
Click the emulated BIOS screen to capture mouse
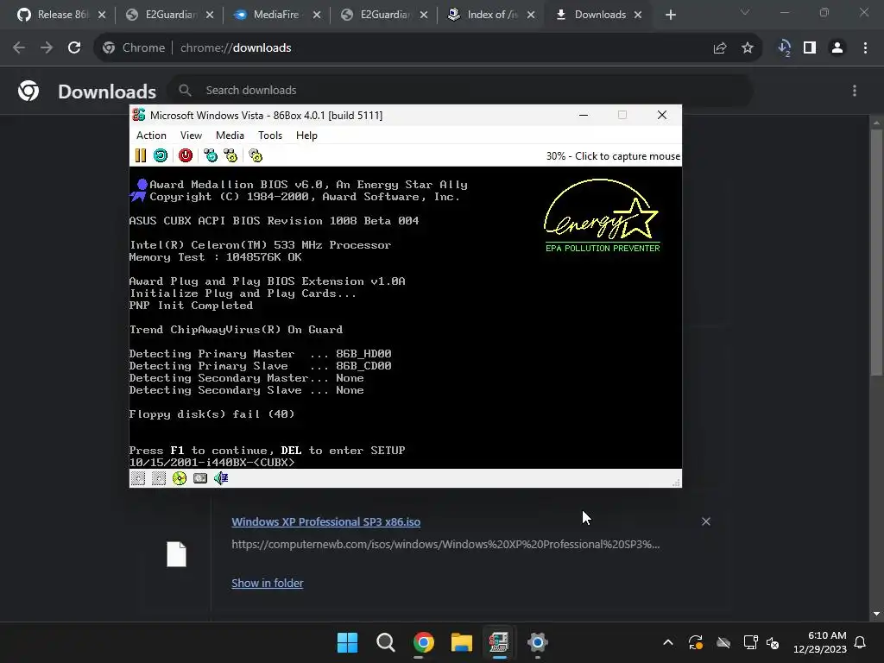(406, 318)
